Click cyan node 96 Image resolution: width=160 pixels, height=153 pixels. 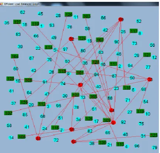pos(137,146)
